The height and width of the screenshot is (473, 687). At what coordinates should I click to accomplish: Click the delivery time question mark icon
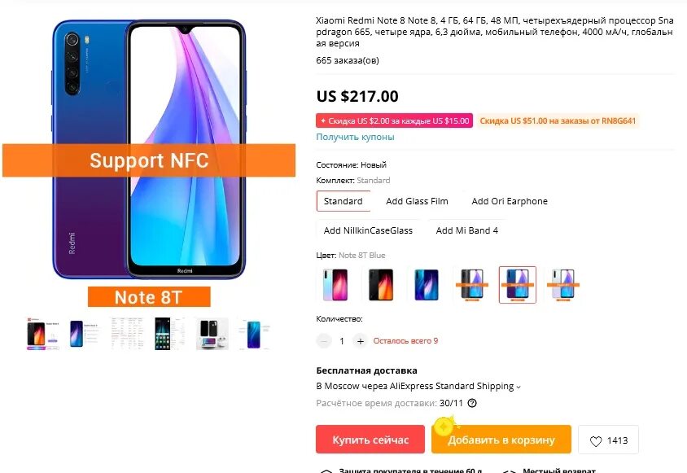[x=472, y=403]
